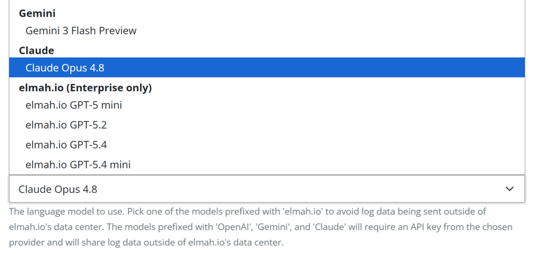Collapse the model list using the chevron arrow
The width and height of the screenshot is (534, 254).
coord(510,189)
